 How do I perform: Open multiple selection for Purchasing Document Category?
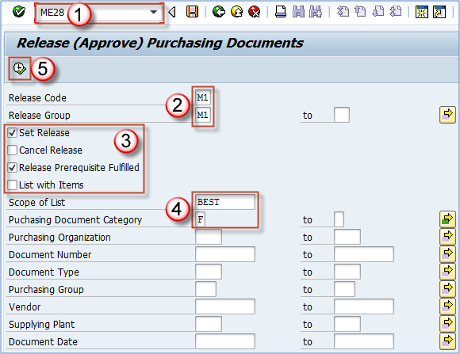click(447, 219)
